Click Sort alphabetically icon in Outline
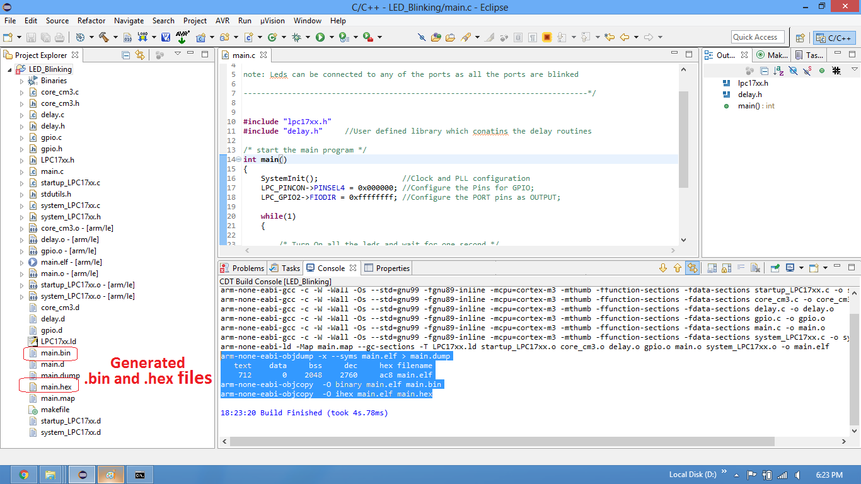861x484 pixels. coord(779,71)
